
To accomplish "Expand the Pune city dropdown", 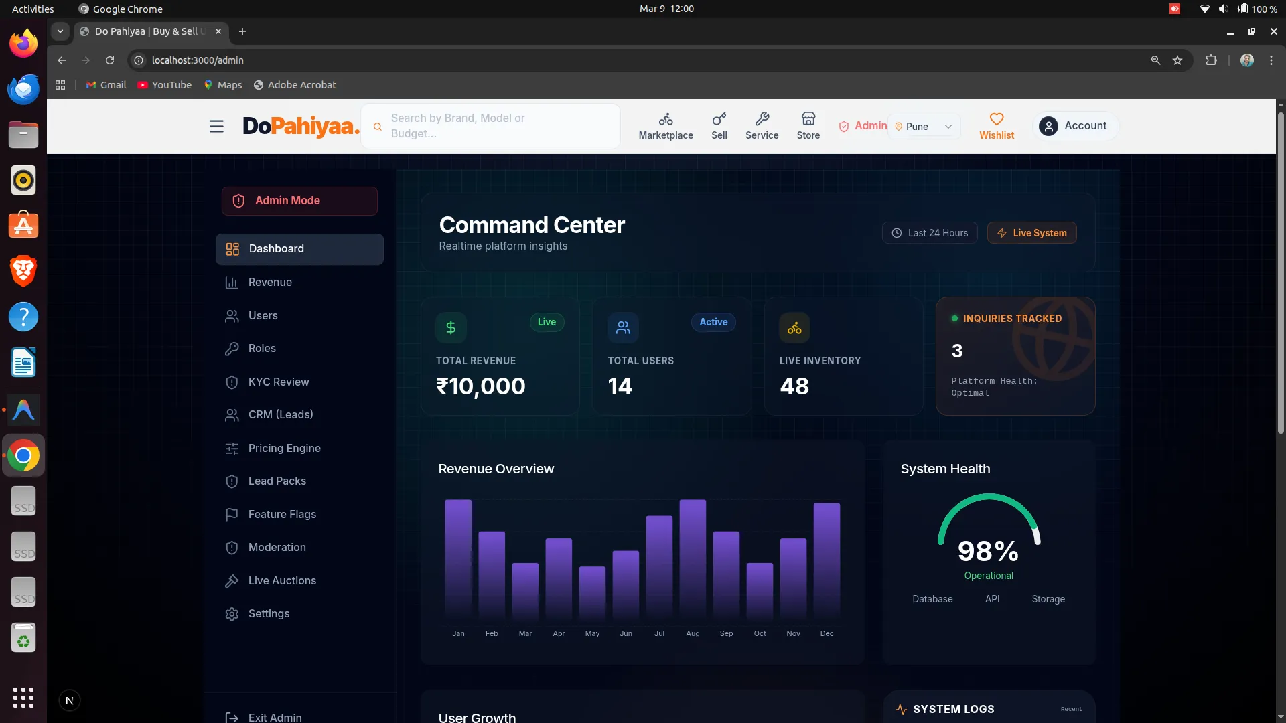I will pyautogui.click(x=924, y=127).
